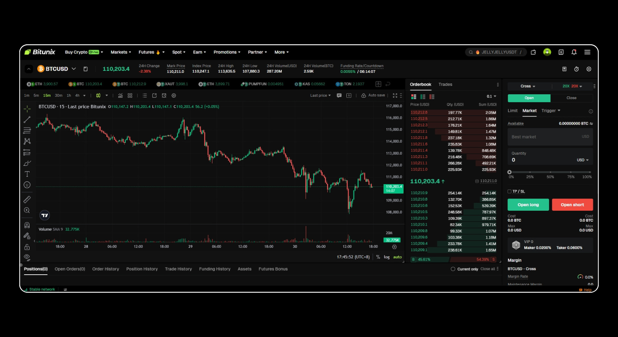Open the Text annotation tool
Viewport: 618px width, 337px height.
pos(27,174)
